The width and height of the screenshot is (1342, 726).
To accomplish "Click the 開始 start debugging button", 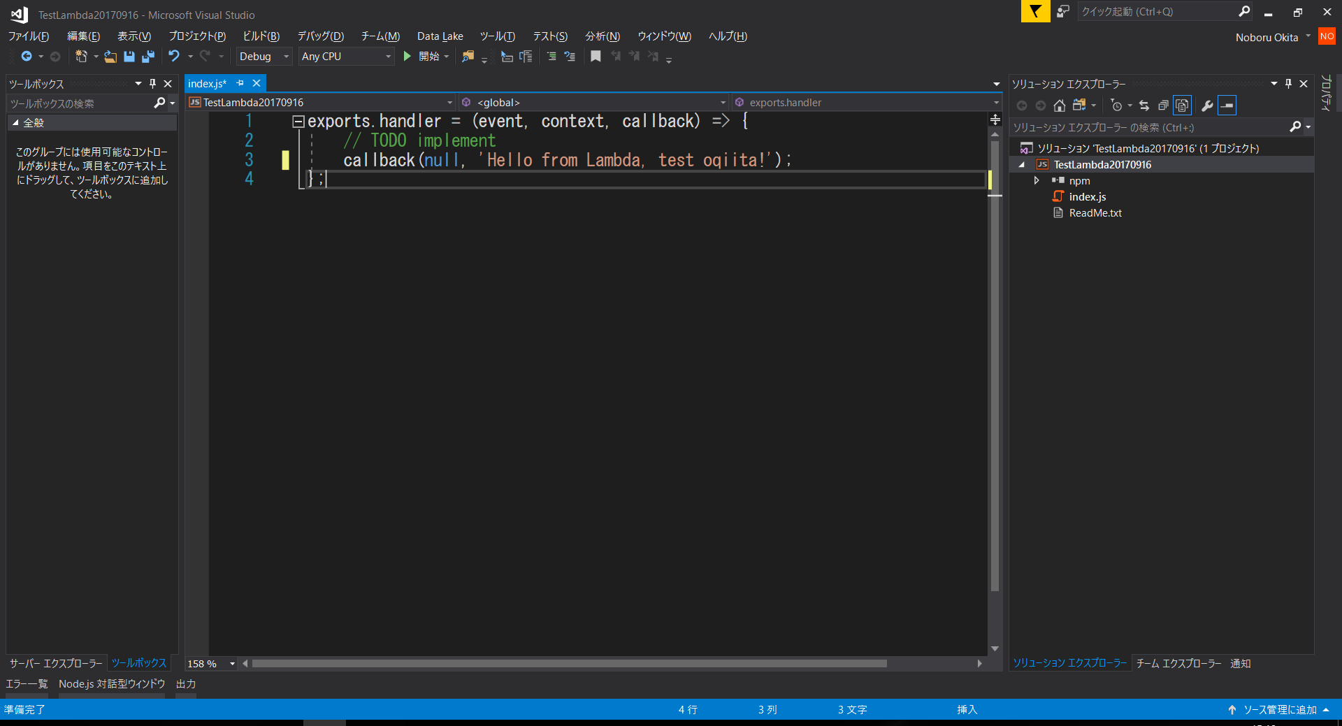I will coord(424,57).
